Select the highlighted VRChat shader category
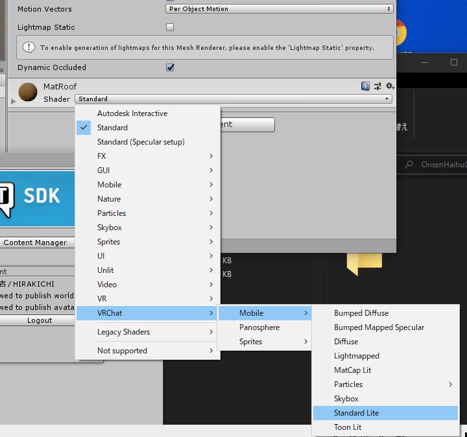467x437 pixels. point(148,313)
